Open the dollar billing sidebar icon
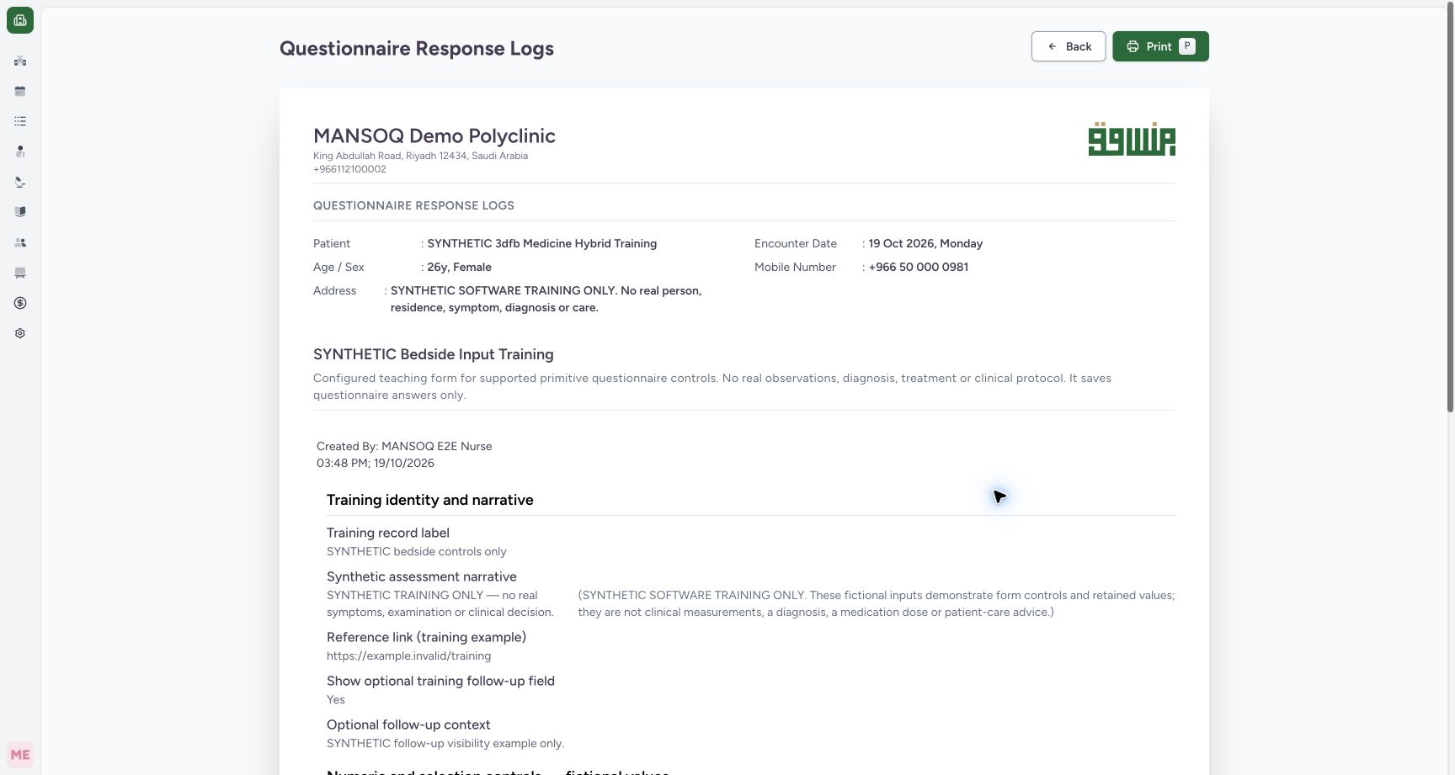The width and height of the screenshot is (1455, 775). coord(20,303)
